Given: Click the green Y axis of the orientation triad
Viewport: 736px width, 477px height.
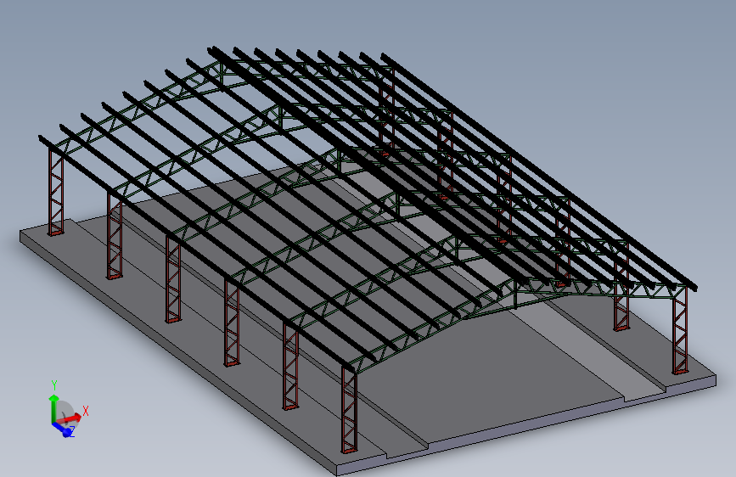Looking at the screenshot, I should (53, 409).
